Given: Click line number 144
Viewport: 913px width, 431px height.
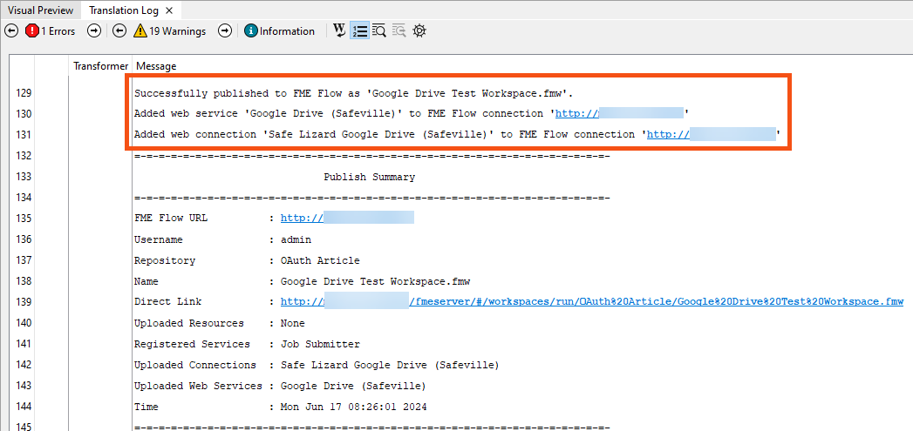Looking at the screenshot, I should click(x=24, y=407).
